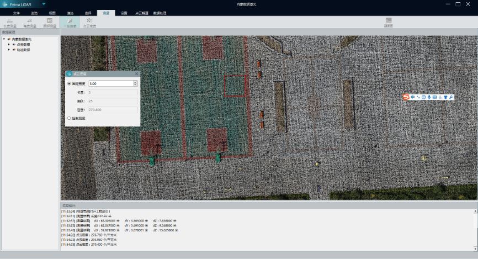Viewport: 478px width, 259px height.
Task: Select the angle measurement tool
Action: [29, 22]
